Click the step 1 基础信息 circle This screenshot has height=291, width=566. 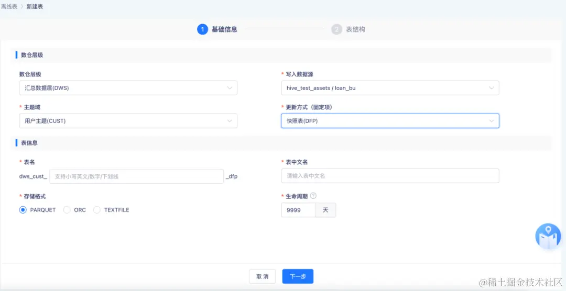point(202,29)
